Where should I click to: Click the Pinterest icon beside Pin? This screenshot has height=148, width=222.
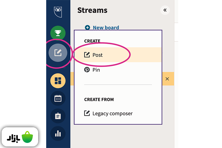pyautogui.click(x=87, y=70)
